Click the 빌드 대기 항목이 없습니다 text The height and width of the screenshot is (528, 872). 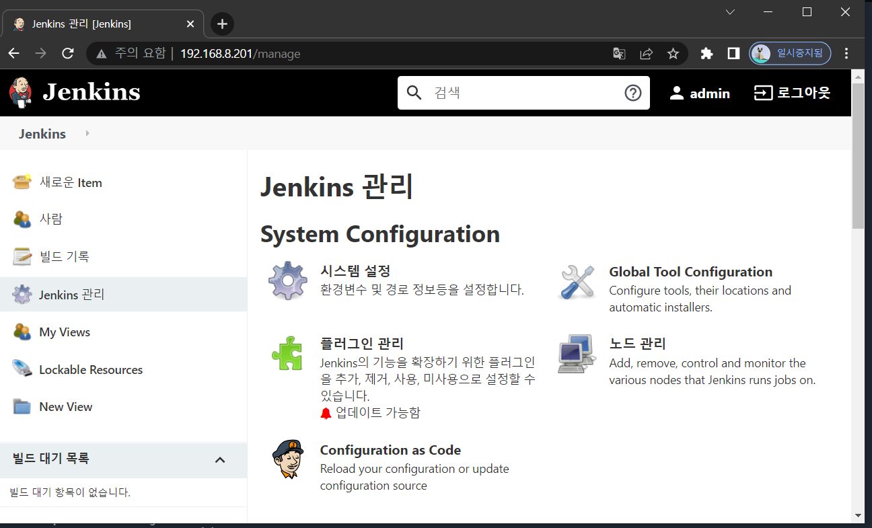pyautogui.click(x=70, y=492)
